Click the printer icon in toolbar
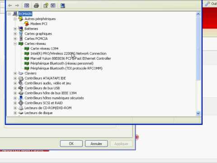Viewport: 217px width, 163px height. (x=36, y=5)
